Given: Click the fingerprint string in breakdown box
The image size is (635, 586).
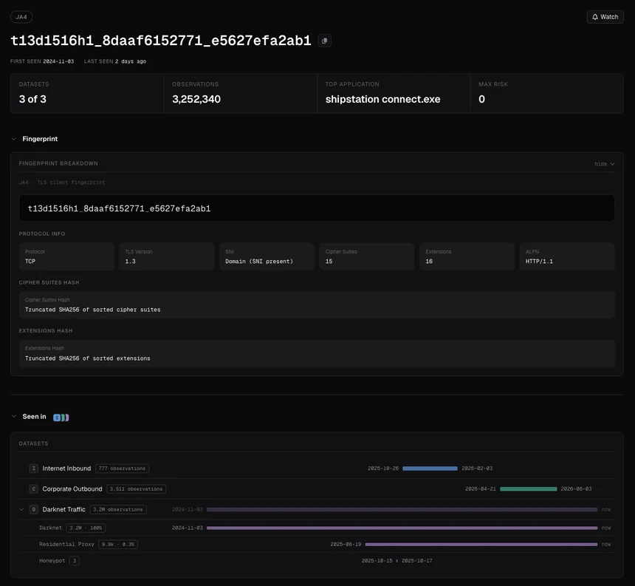Looking at the screenshot, I should click(x=119, y=208).
